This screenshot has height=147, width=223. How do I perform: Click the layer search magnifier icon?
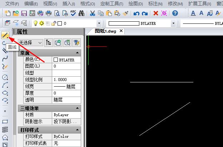(24, 23)
